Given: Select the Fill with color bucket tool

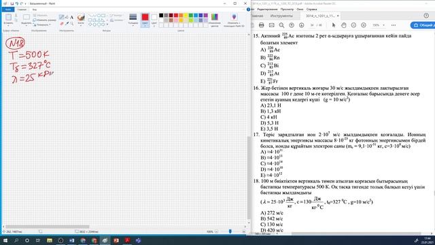Looking at the screenshot, I should point(67,17).
